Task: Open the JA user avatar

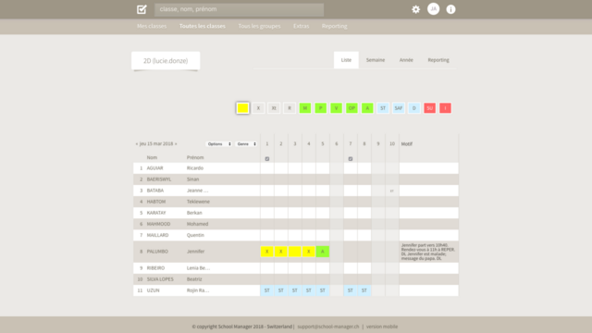Action: tap(433, 9)
